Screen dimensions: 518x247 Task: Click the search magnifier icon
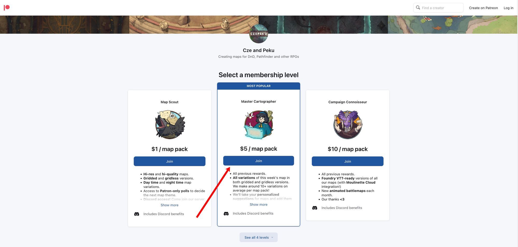[x=418, y=7]
